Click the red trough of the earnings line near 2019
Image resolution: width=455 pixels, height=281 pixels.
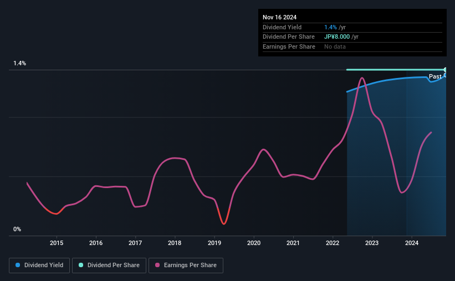pos(223,223)
